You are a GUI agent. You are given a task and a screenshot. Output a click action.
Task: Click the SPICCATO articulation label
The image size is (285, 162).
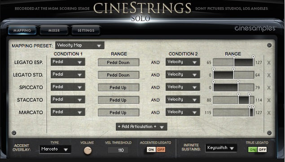[x=31, y=88]
